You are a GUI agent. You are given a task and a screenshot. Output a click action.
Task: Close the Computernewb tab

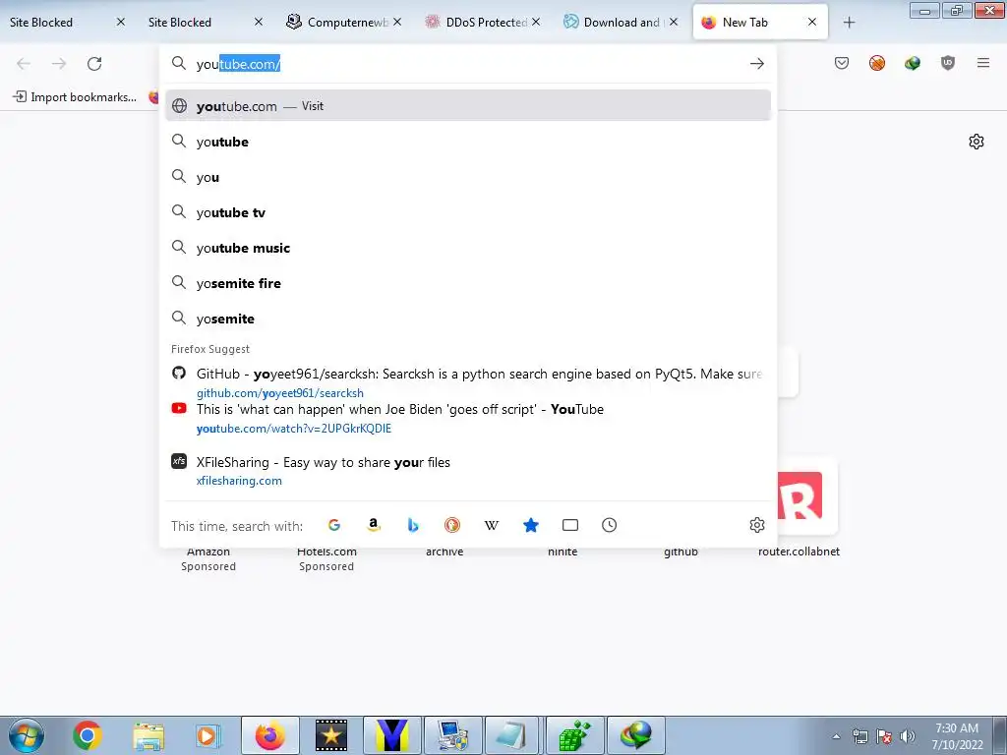(x=397, y=22)
